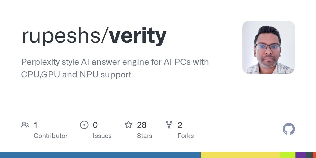Click the yellow segment of the language bar
The width and height of the screenshot is (316, 158).
[x=240, y=155]
